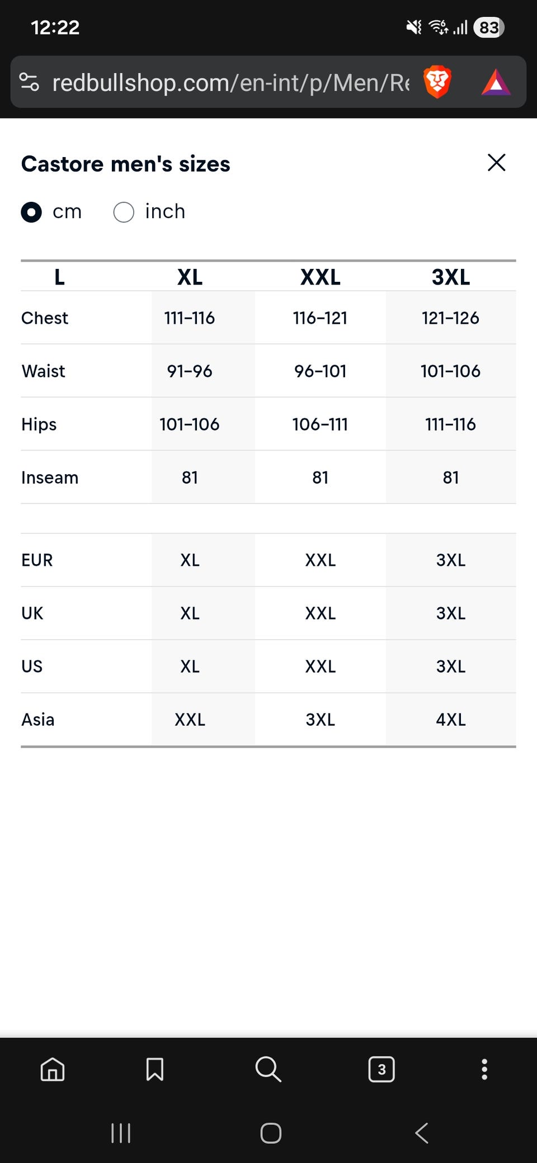Tap the redbullshop.com URL address field
The image size is (537, 1163).
(x=229, y=83)
